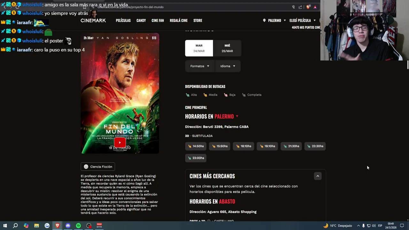The image size is (409, 230).
Task: Open the notification center icon
Action: click(402, 226)
